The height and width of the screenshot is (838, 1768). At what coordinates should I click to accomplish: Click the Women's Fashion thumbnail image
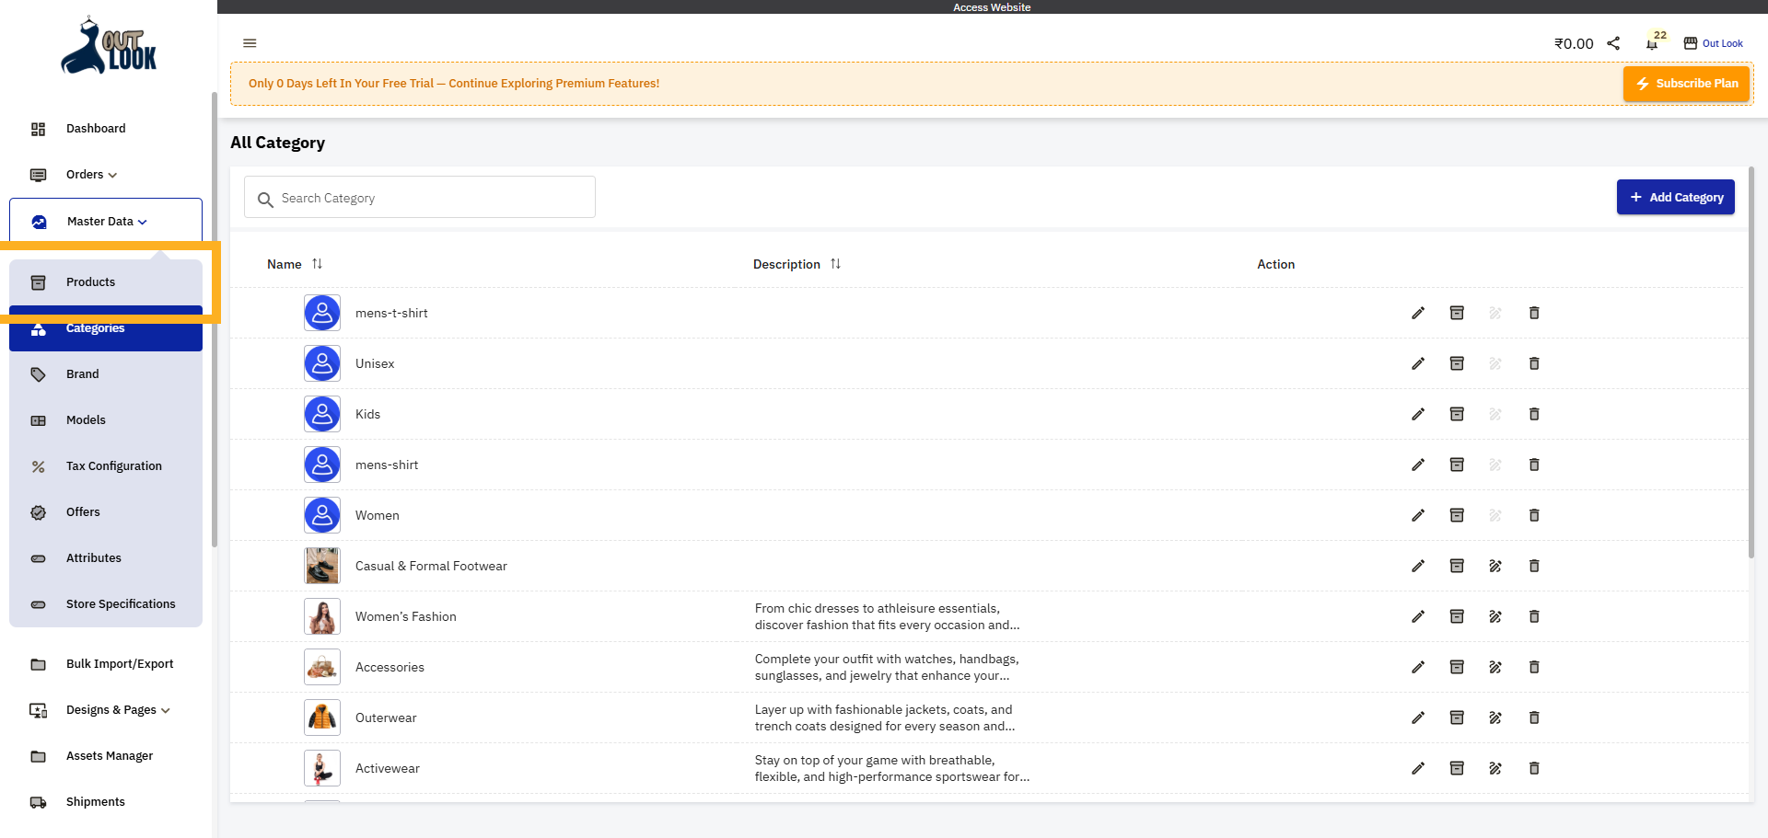pos(321,616)
